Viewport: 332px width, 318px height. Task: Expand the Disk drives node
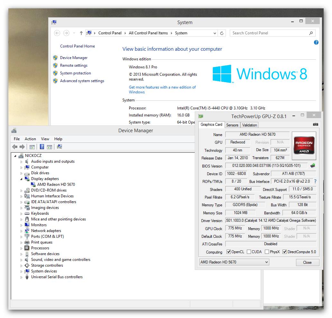(21, 173)
